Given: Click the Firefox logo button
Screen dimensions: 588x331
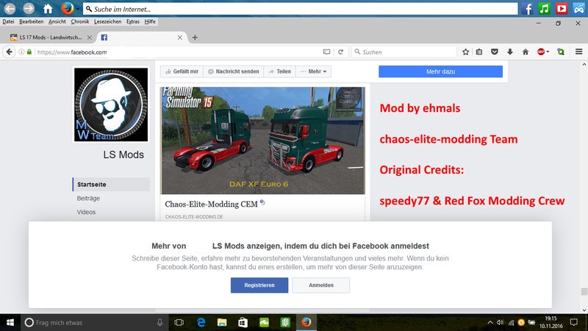Looking at the screenshot, I should pyautogui.click(x=67, y=8).
